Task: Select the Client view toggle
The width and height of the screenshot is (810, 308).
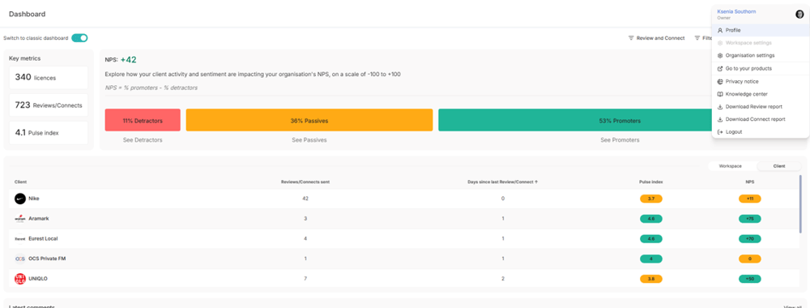Action: 779,166
